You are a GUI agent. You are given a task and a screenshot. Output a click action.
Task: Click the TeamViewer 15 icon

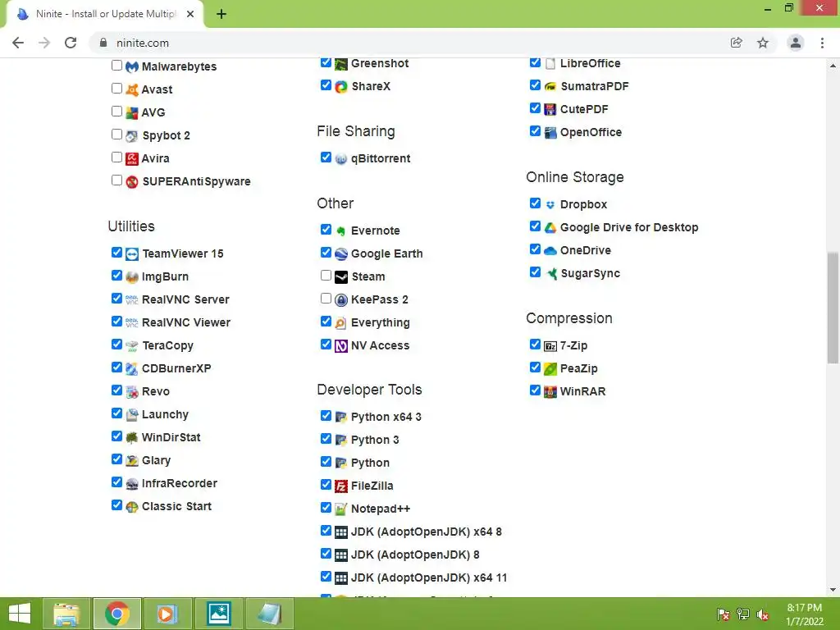[x=132, y=254]
